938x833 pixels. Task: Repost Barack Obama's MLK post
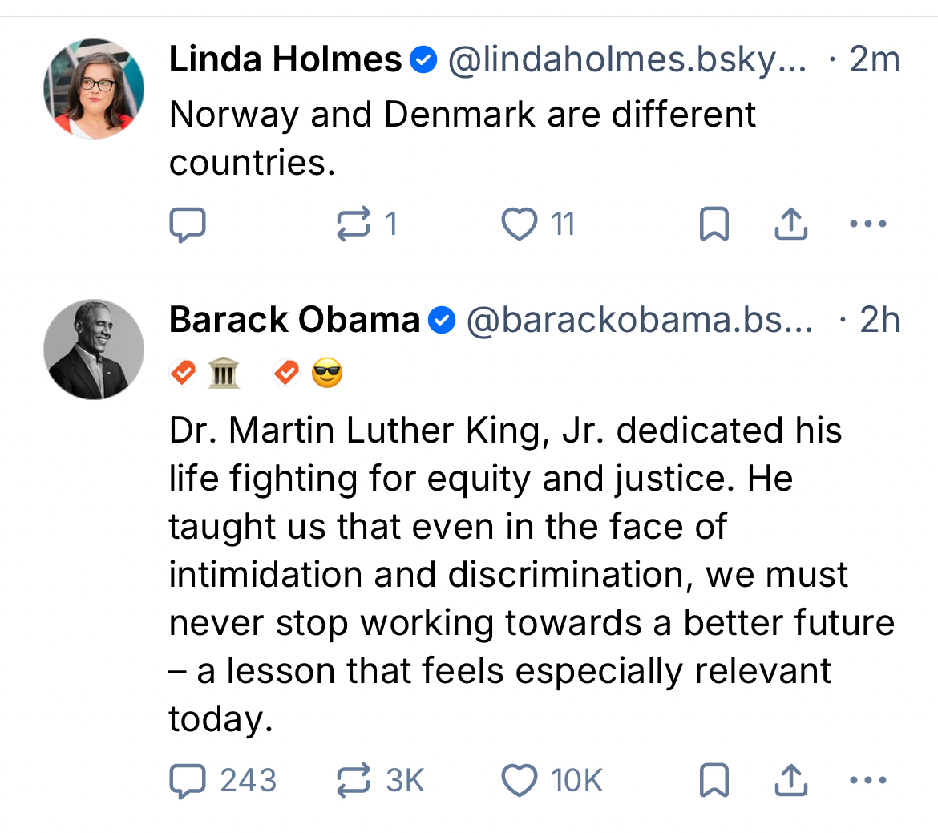pyautogui.click(x=354, y=780)
